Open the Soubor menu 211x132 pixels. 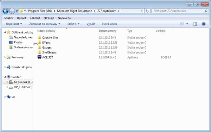click(8, 18)
